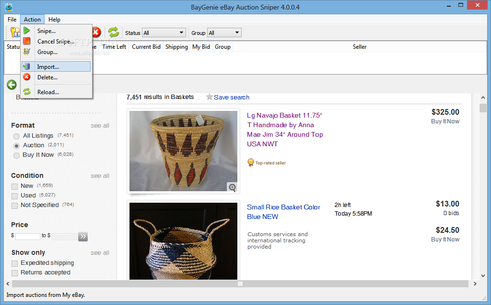Click see all next to Format
Screen dimensions: 491x305
click(100, 126)
